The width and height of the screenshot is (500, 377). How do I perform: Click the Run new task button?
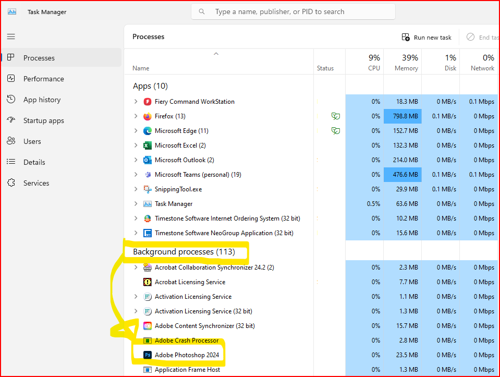point(426,38)
